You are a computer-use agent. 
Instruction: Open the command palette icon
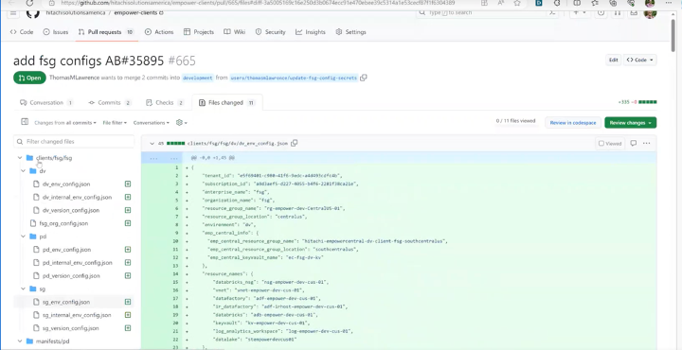click(x=553, y=12)
